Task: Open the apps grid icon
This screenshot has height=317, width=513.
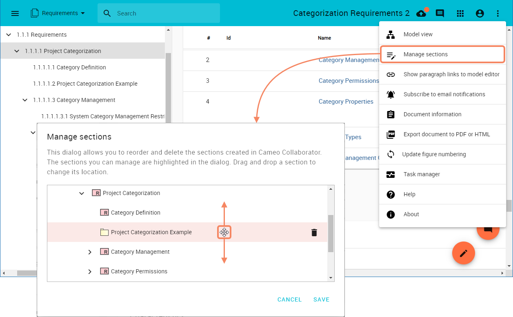Action: pyautogui.click(x=460, y=13)
